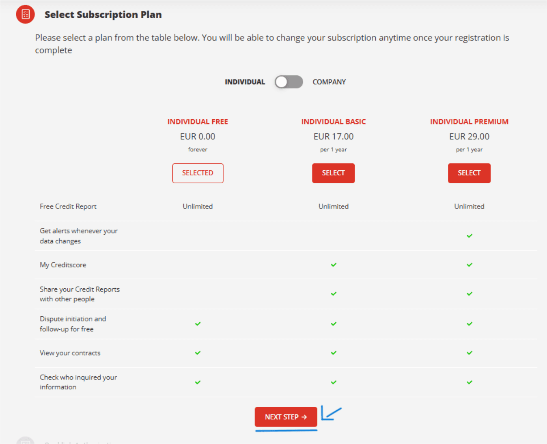
Task: Click the SELECTED button under Individual Free
Action: tap(198, 173)
